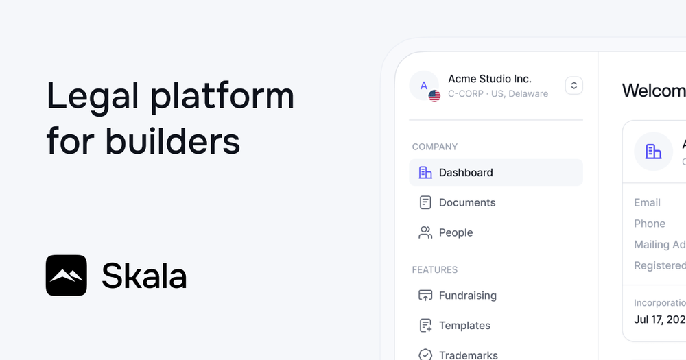Select People from the Company section
This screenshot has height=360, width=686.
pyautogui.click(x=496, y=232)
